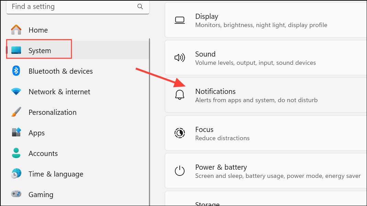Click the Find a setting field
Screen dimensions: 367x206
[78, 7]
